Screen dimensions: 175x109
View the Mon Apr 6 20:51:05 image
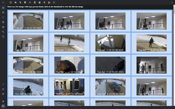click(151, 65)
